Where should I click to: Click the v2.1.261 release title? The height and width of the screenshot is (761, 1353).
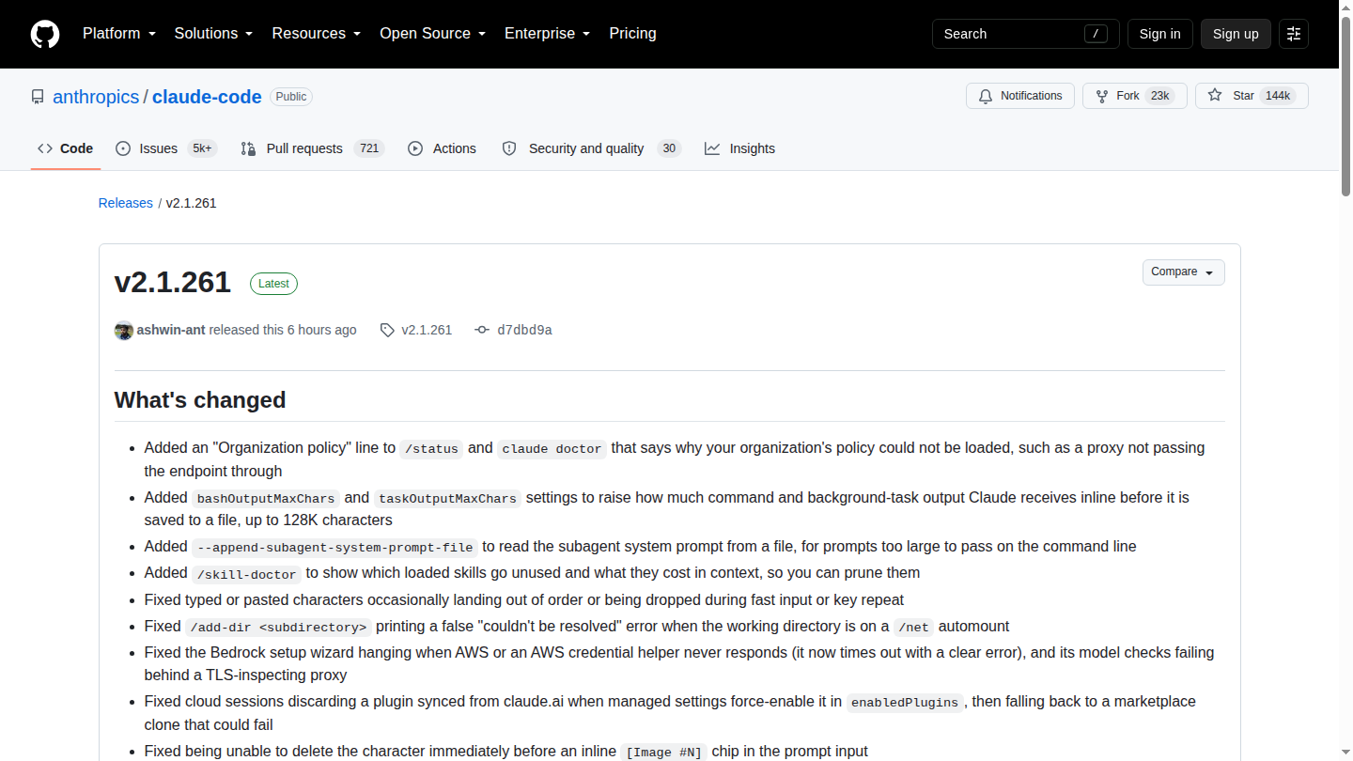coord(173,283)
